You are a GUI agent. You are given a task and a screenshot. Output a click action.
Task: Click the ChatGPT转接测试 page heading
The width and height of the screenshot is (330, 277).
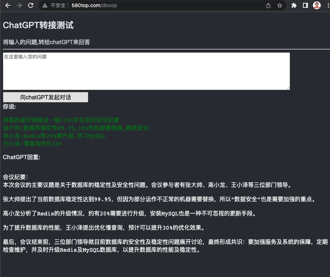[37, 25]
